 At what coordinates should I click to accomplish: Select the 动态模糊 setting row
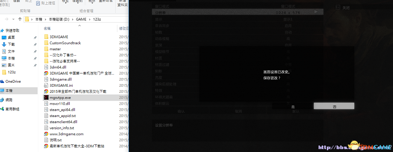[238, 39]
